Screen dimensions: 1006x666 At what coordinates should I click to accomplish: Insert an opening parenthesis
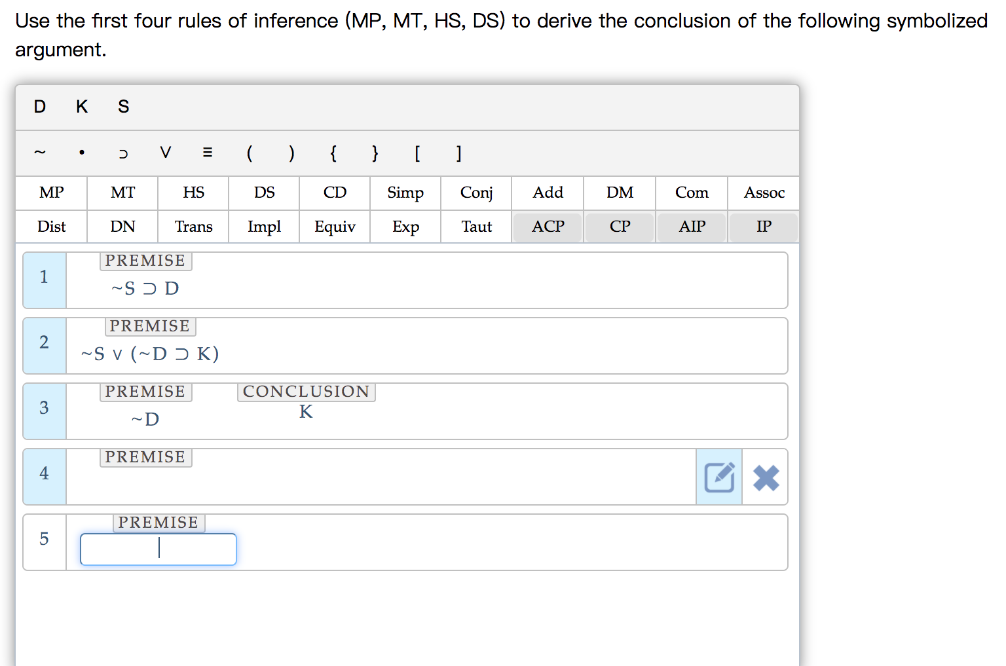coord(250,153)
